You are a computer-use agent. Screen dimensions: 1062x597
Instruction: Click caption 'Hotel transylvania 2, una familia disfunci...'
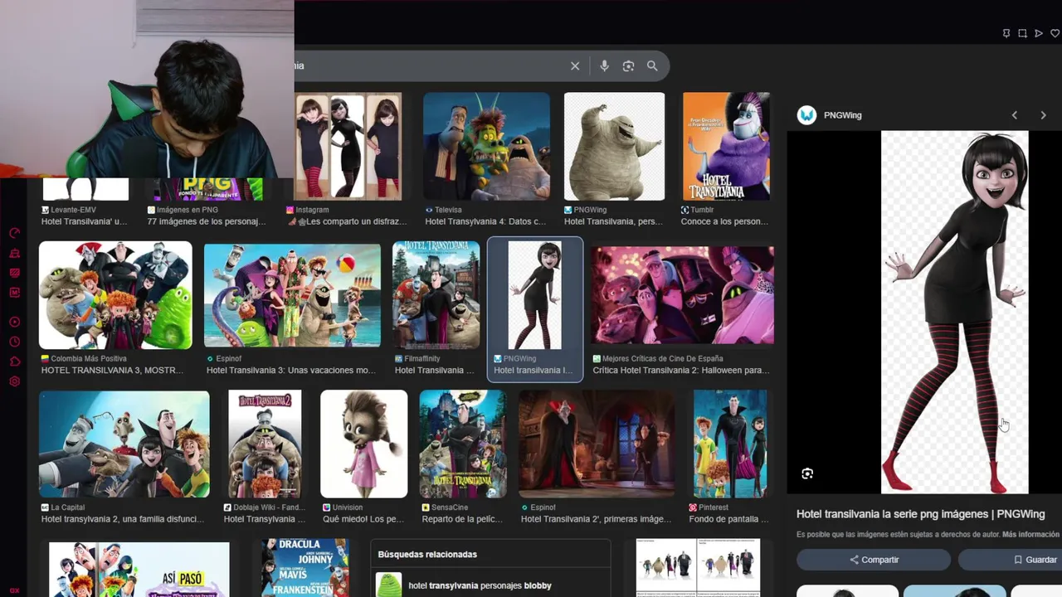[x=122, y=519]
